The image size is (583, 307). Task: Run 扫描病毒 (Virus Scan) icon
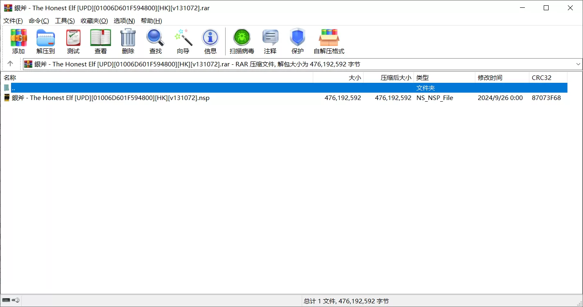point(242,40)
